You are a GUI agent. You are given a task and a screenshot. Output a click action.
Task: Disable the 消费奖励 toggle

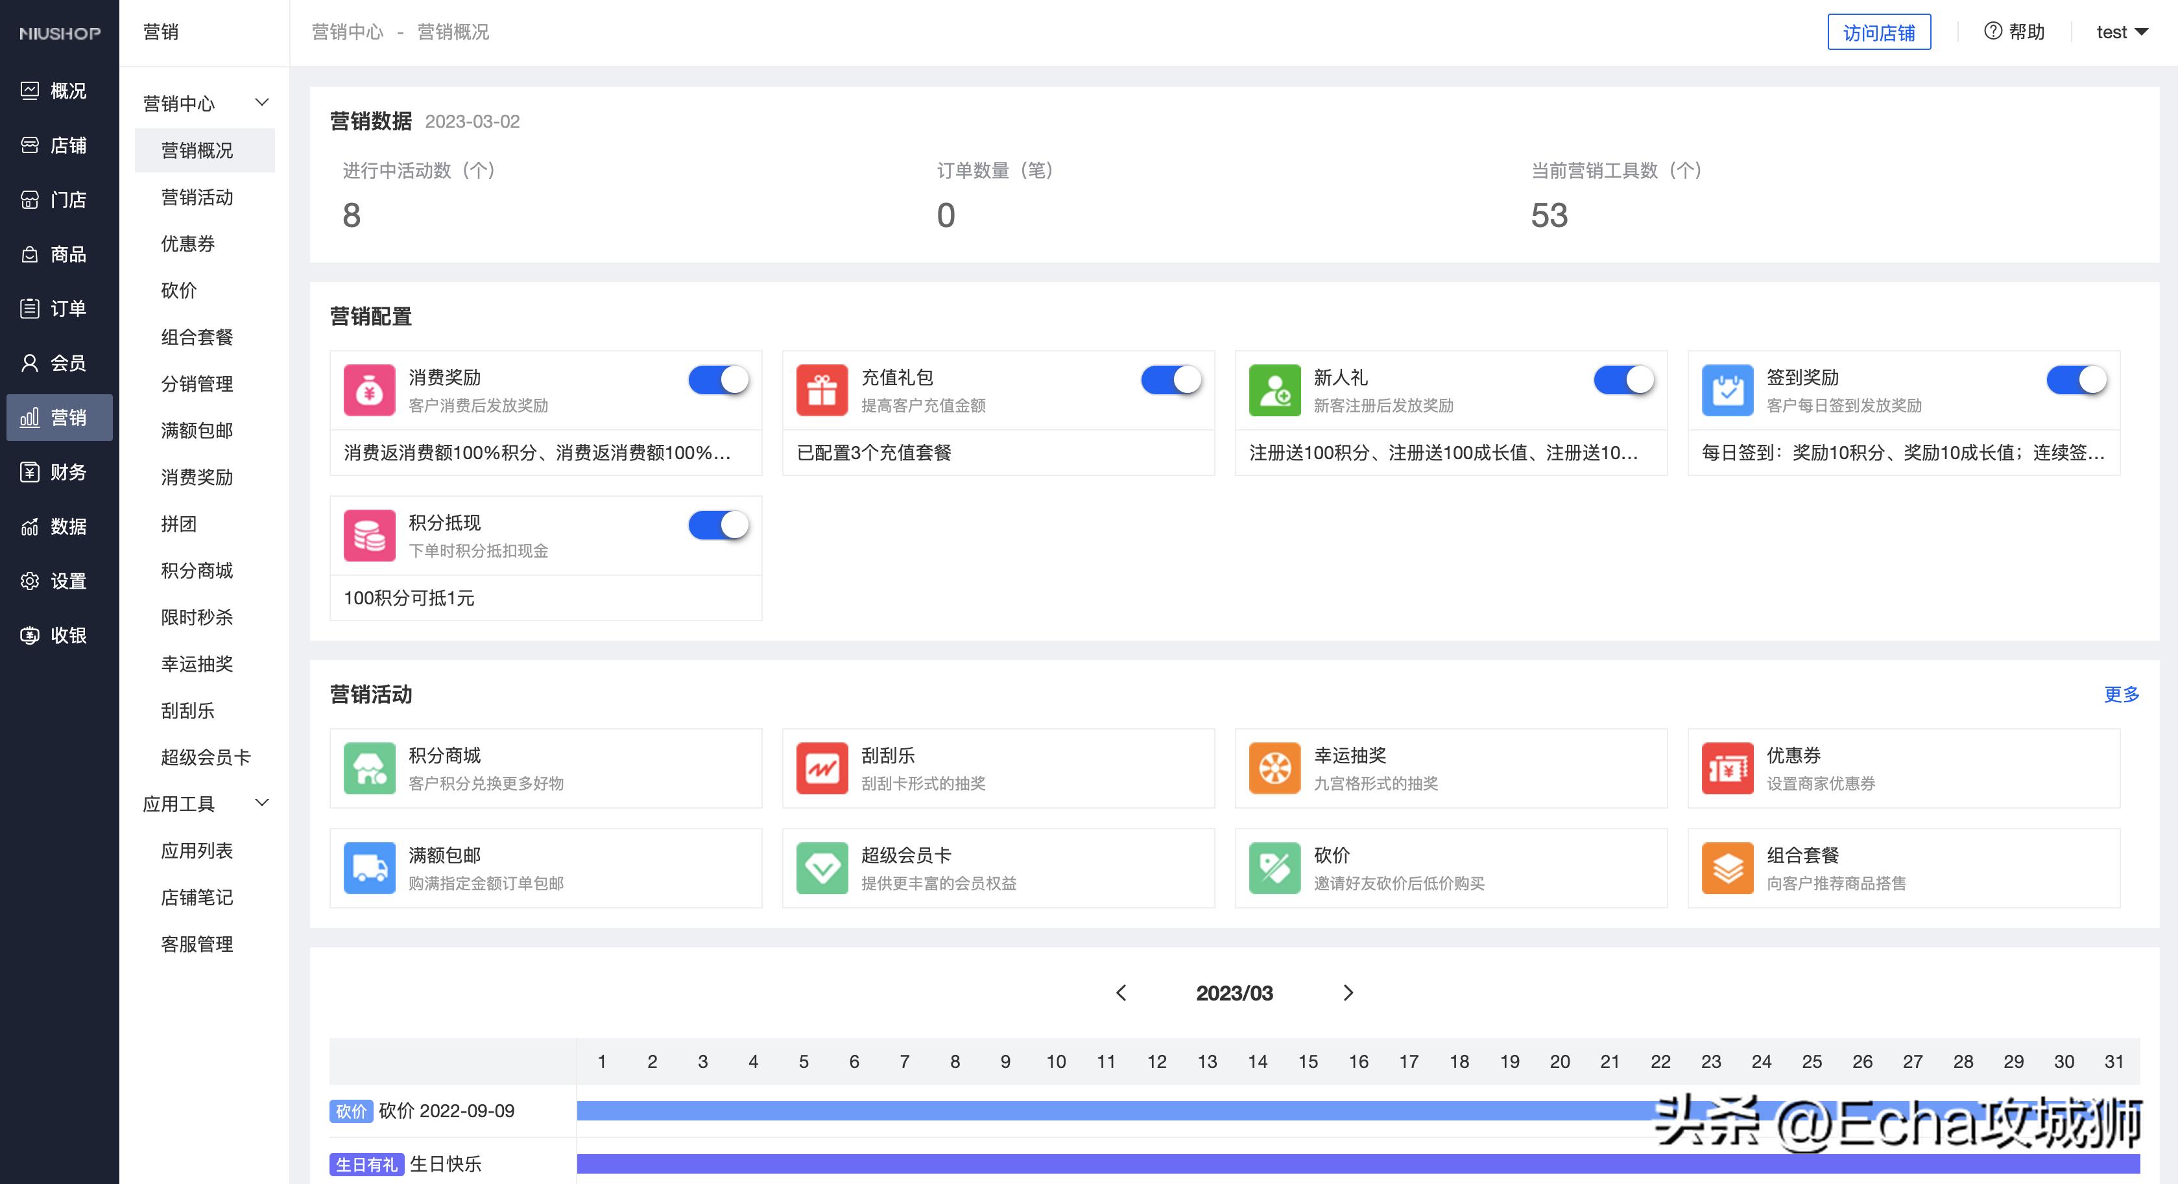[718, 381]
